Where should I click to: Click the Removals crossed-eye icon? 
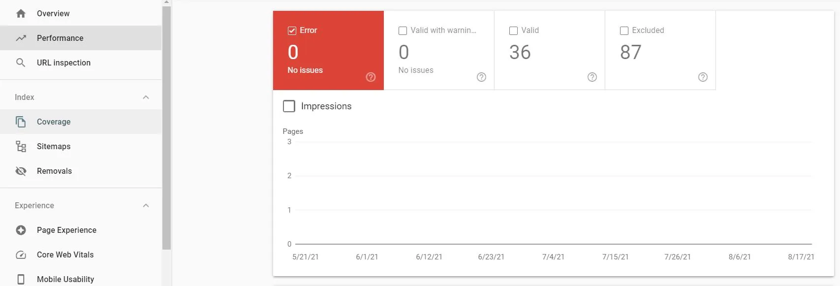click(21, 171)
